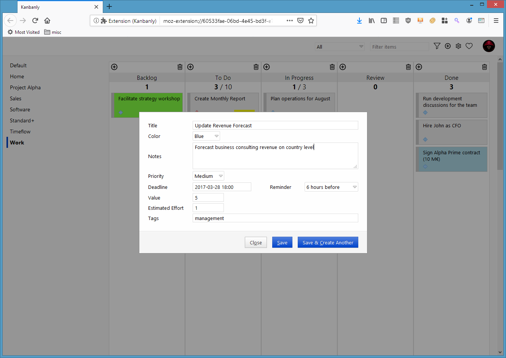506x358 pixels.
Task: Click the Filter items search box
Action: (x=399, y=47)
